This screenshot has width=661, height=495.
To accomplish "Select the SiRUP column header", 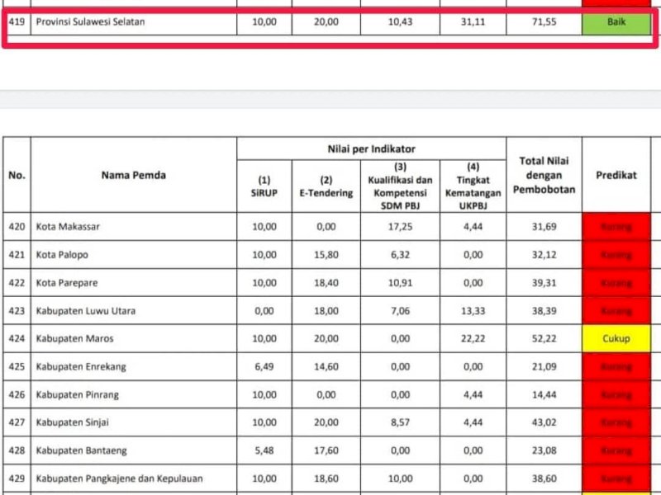I will [x=264, y=186].
